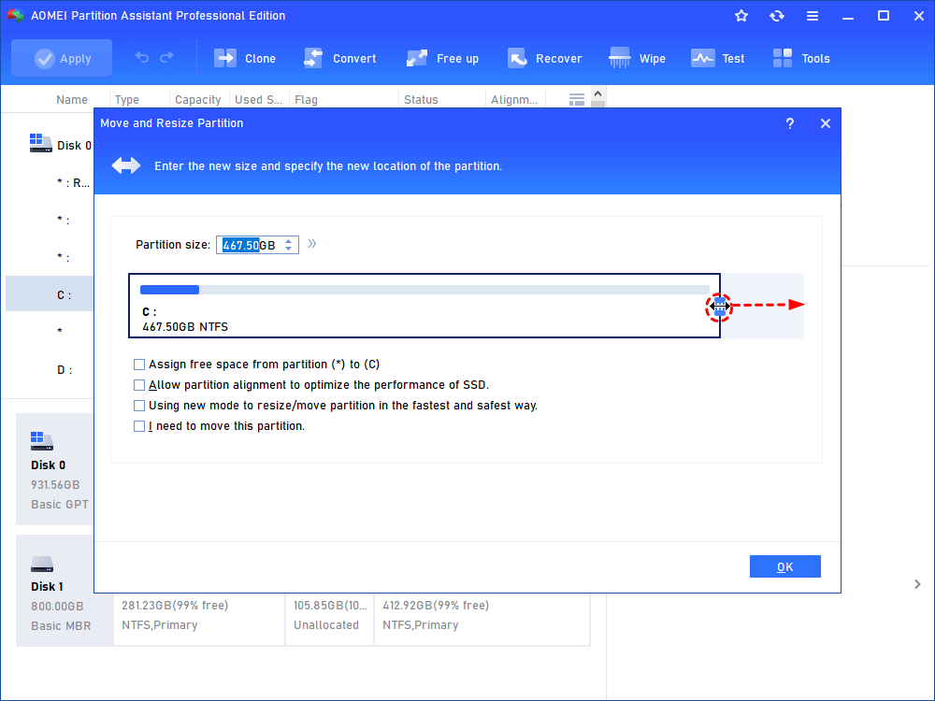Select the C : partition row
Viewport: 935px width, 701px height.
50,294
